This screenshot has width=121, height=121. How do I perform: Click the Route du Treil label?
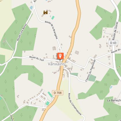click(37, 58)
